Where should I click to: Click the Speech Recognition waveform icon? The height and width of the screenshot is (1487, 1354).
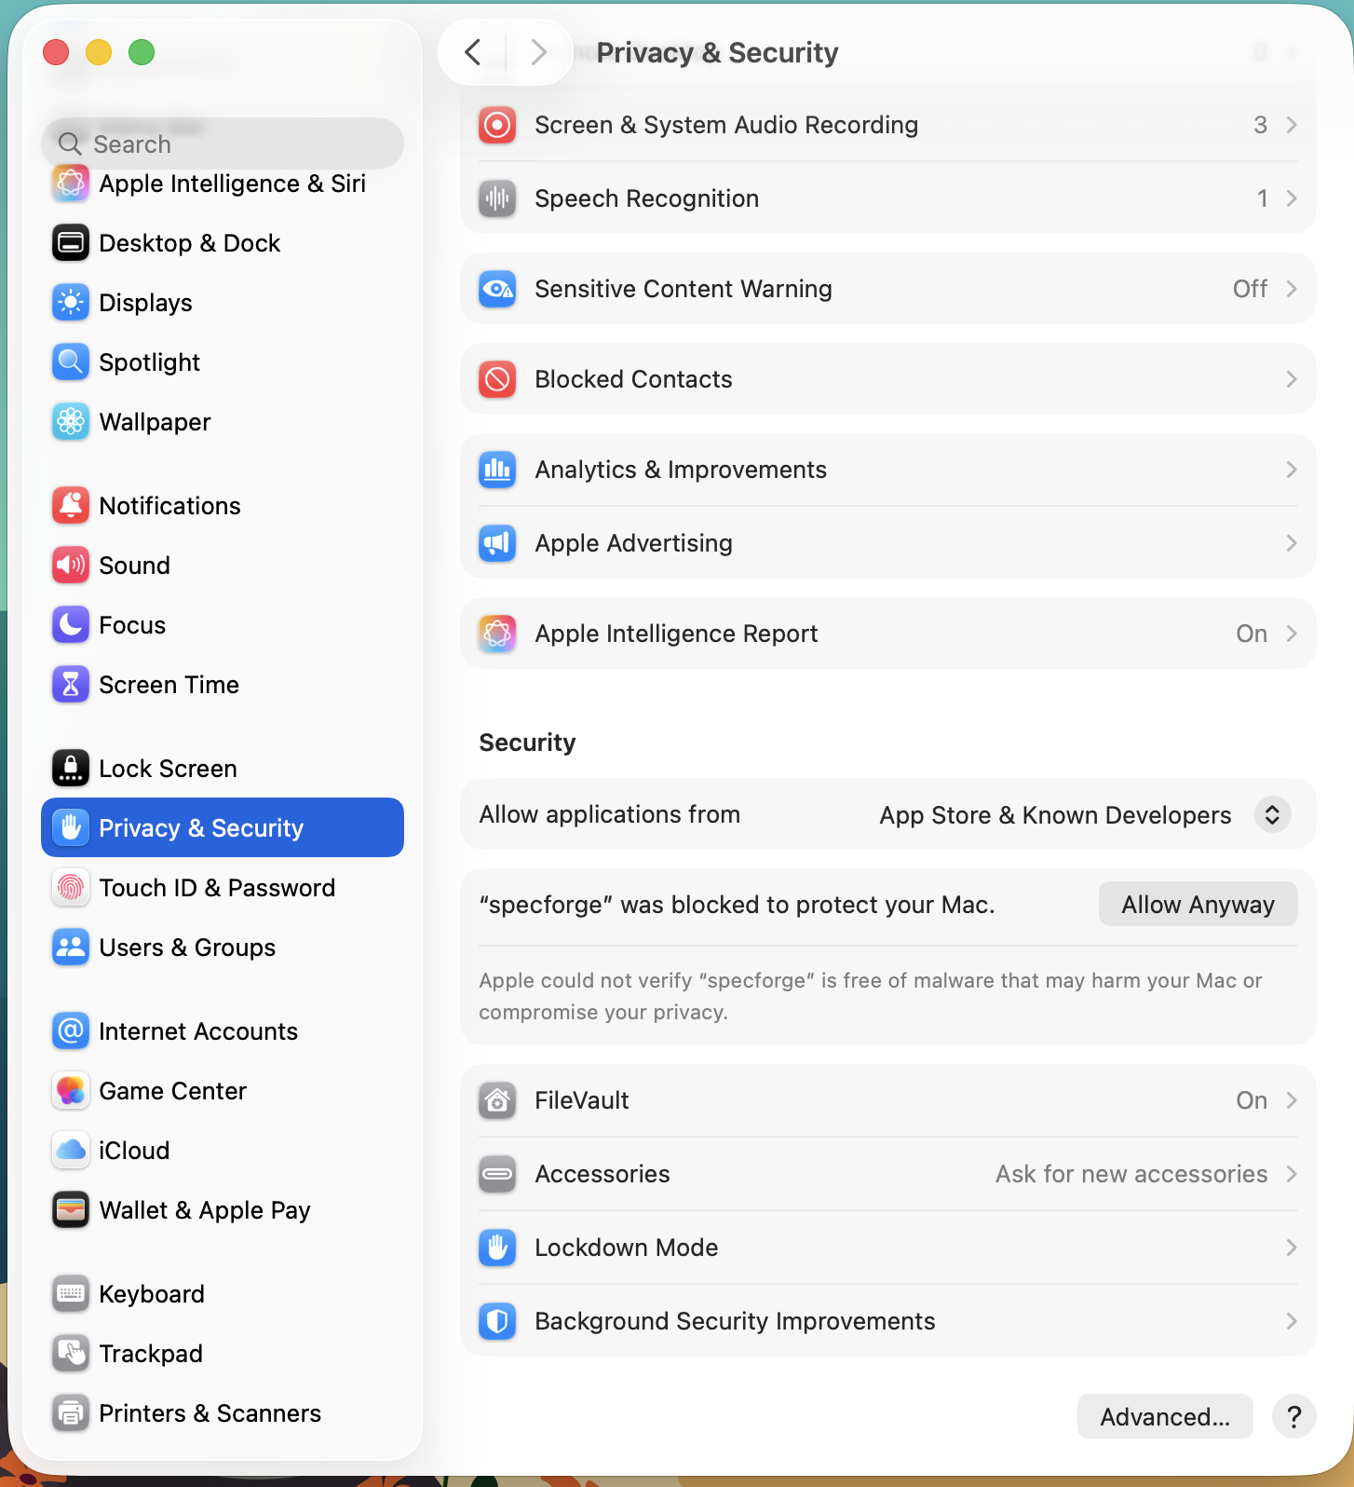497,198
